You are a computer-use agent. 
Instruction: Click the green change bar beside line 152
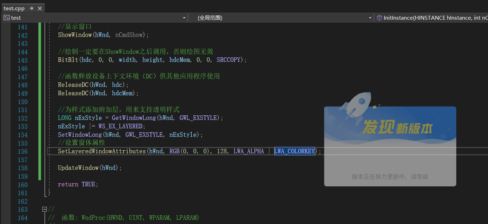(x=39, y=118)
